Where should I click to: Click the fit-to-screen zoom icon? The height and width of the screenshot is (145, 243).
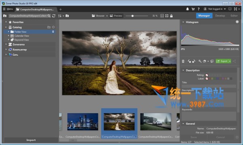coord(167,16)
